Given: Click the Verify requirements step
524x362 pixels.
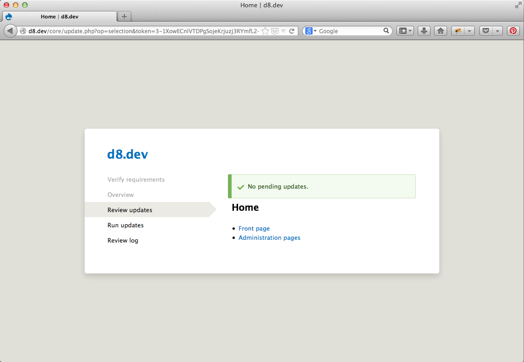Looking at the screenshot, I should (136, 180).
